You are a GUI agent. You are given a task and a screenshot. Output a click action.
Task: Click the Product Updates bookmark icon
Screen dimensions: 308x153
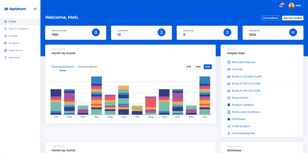229,105
